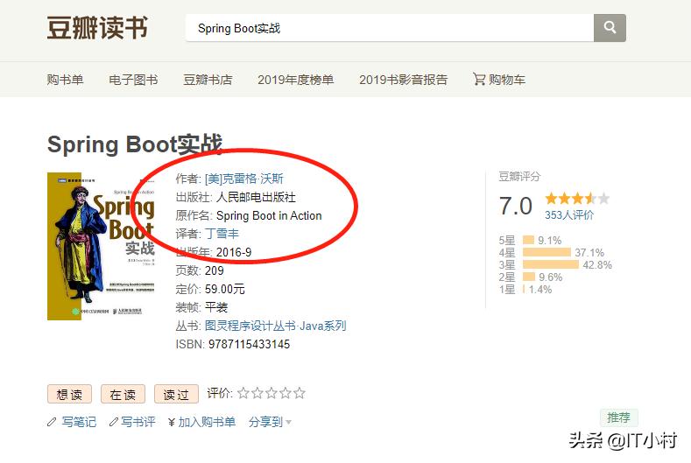The height and width of the screenshot is (463, 691).
Task: Click the Spring Boot实战 book cover
Action: point(102,246)
